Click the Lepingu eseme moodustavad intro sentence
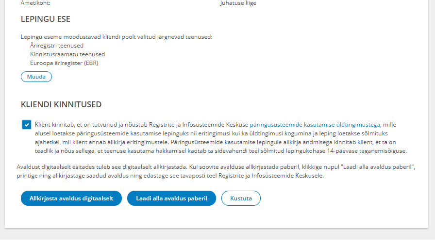This screenshot has height=246, width=435. tap(117, 37)
